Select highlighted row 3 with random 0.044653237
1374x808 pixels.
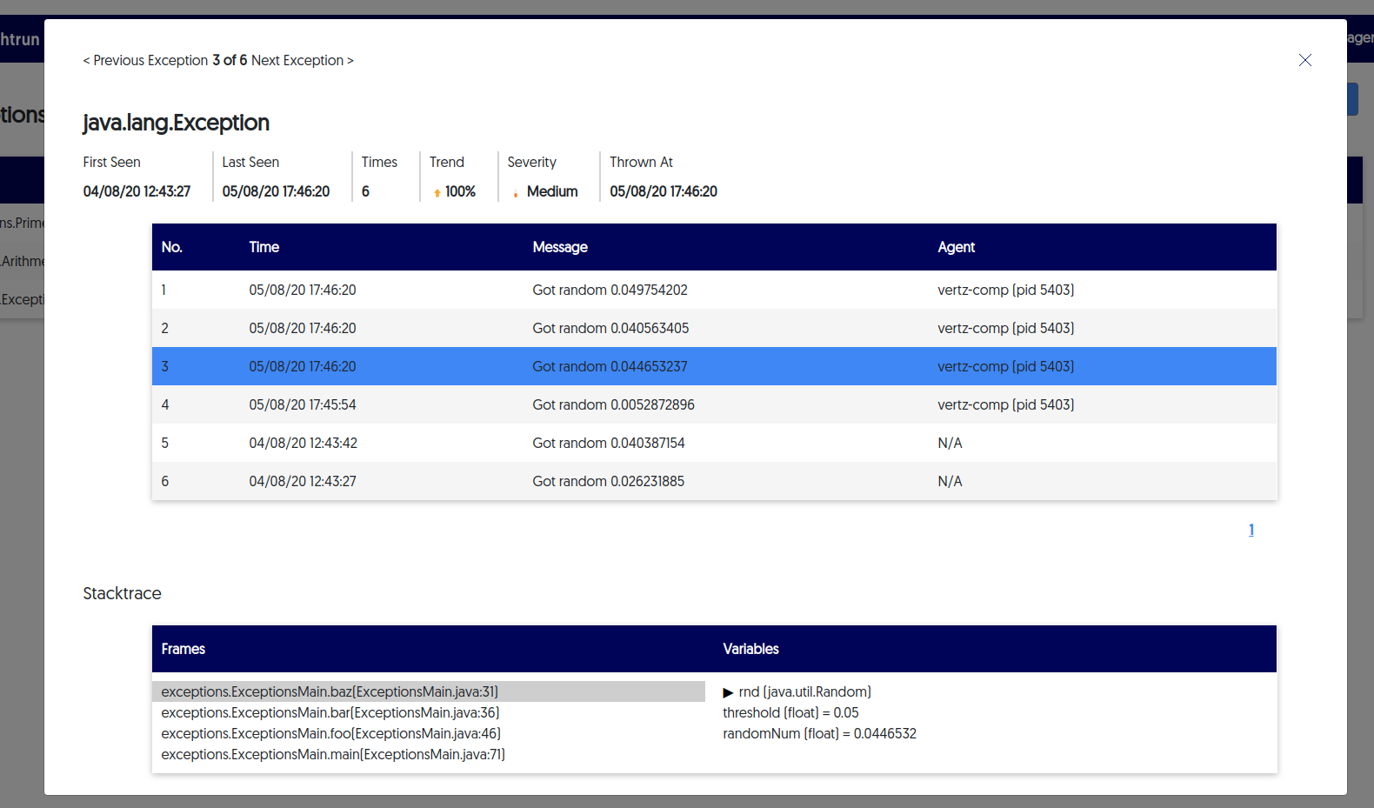click(609, 366)
